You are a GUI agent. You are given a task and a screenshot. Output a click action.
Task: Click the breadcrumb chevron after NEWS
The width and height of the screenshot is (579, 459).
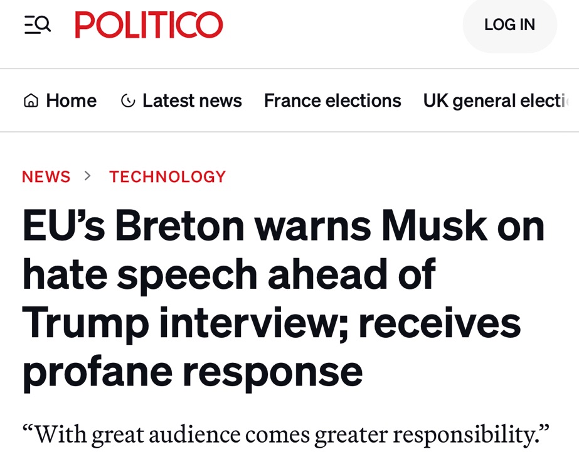tap(88, 176)
